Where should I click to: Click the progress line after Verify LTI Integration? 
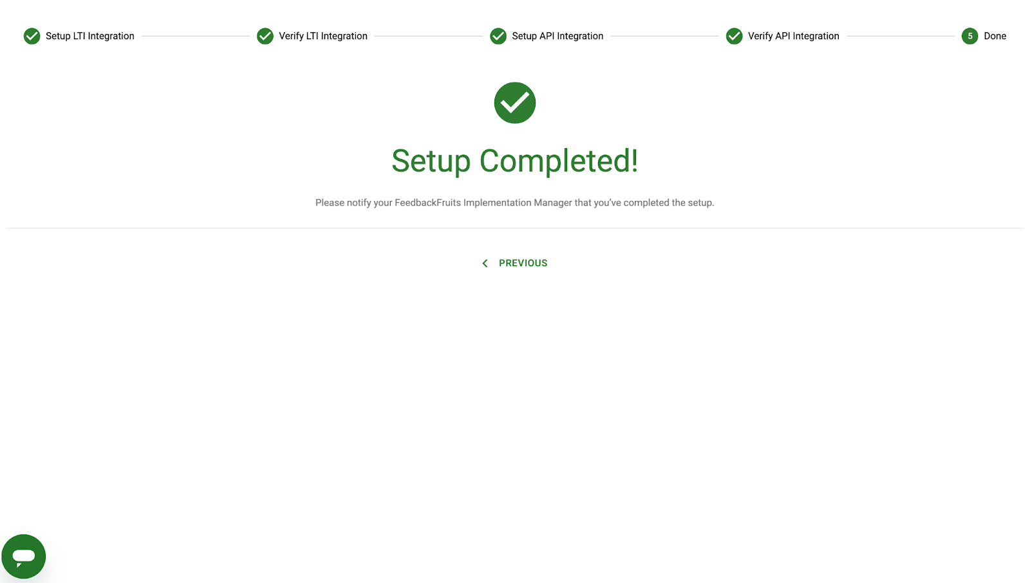tap(429, 36)
